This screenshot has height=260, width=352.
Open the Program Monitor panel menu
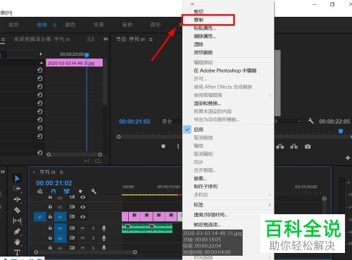pos(151,39)
